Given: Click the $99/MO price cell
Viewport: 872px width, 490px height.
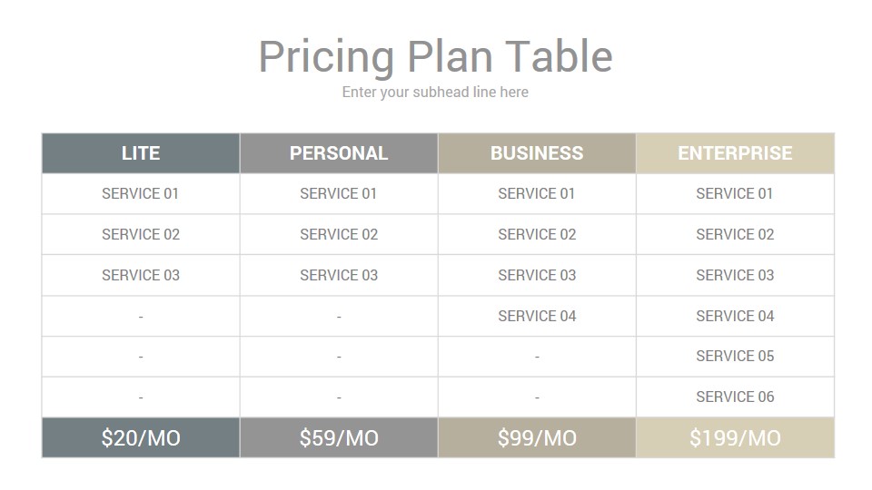Looking at the screenshot, I should 537,437.
